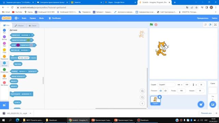Click the red stop button
This screenshot has height=123, width=219.
click(x=156, y=25)
